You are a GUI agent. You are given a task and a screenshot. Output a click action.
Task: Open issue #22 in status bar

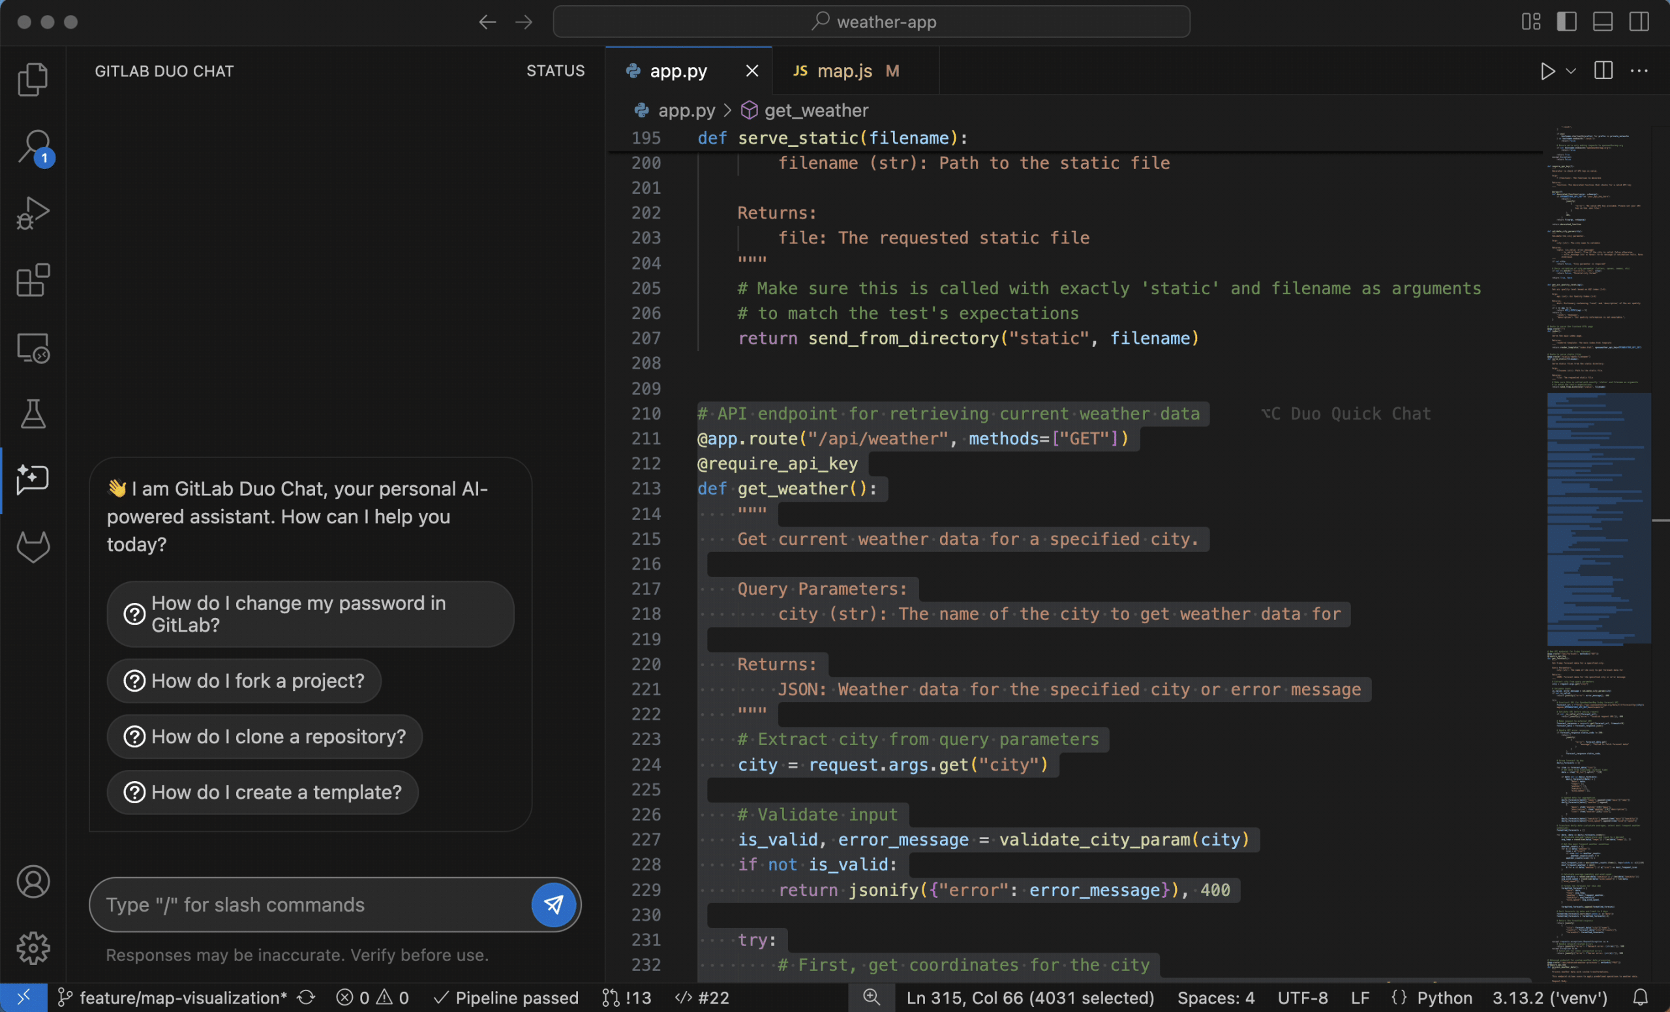(702, 997)
